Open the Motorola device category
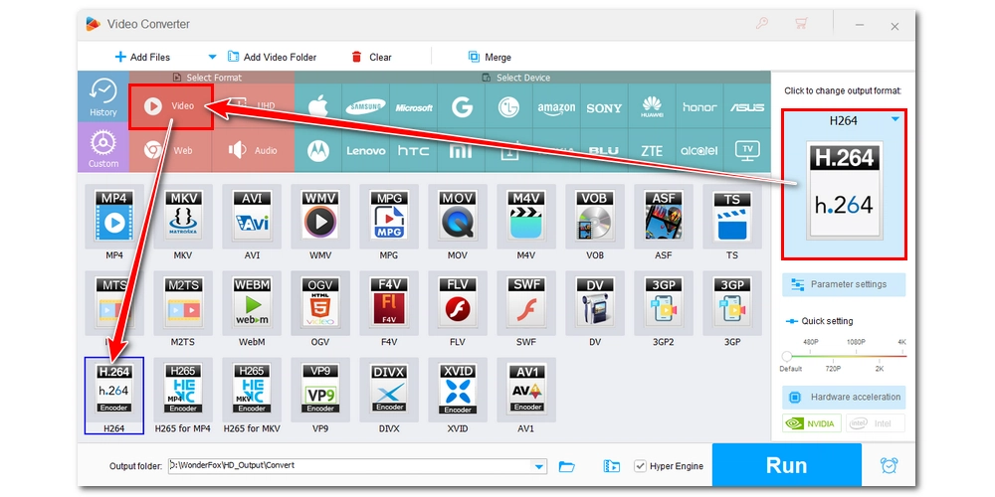 318,151
